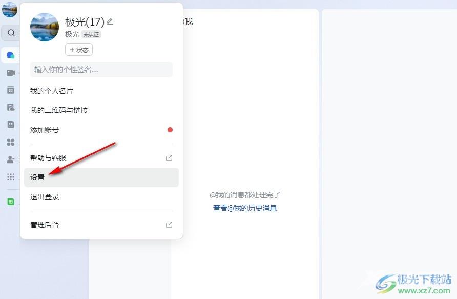Open the video meeting camera icon

point(10,73)
